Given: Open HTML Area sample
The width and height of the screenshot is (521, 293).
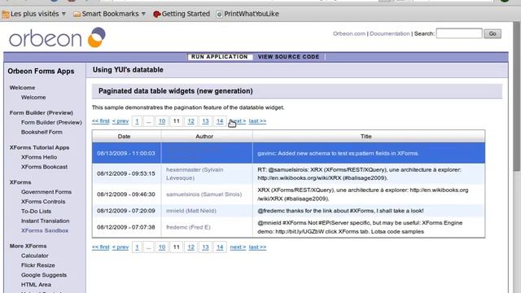Looking at the screenshot, I should tap(36, 285).
